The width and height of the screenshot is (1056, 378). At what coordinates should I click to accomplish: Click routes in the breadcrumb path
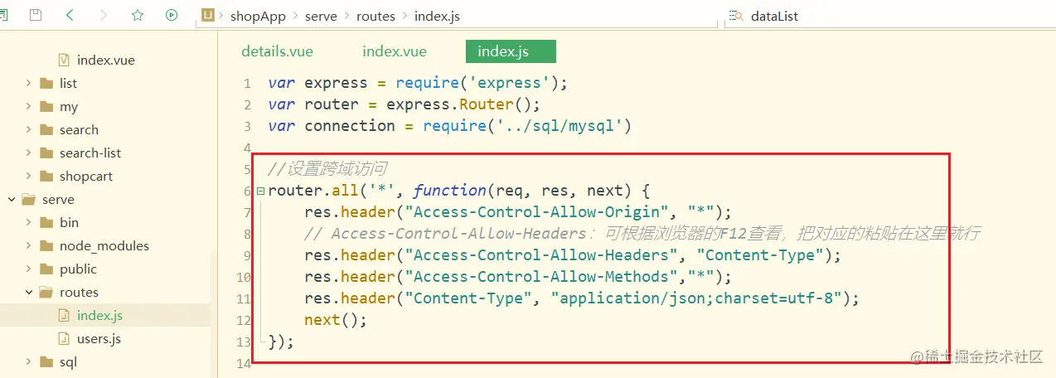point(376,16)
